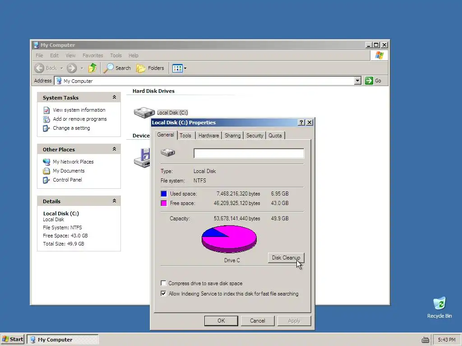Switch to the Security tab
Image resolution: width=462 pixels, height=346 pixels.
coord(254,136)
